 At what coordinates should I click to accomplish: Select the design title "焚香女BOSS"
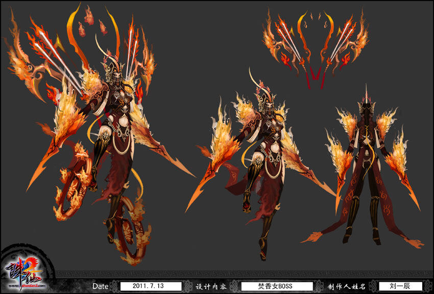pyautogui.click(x=275, y=286)
